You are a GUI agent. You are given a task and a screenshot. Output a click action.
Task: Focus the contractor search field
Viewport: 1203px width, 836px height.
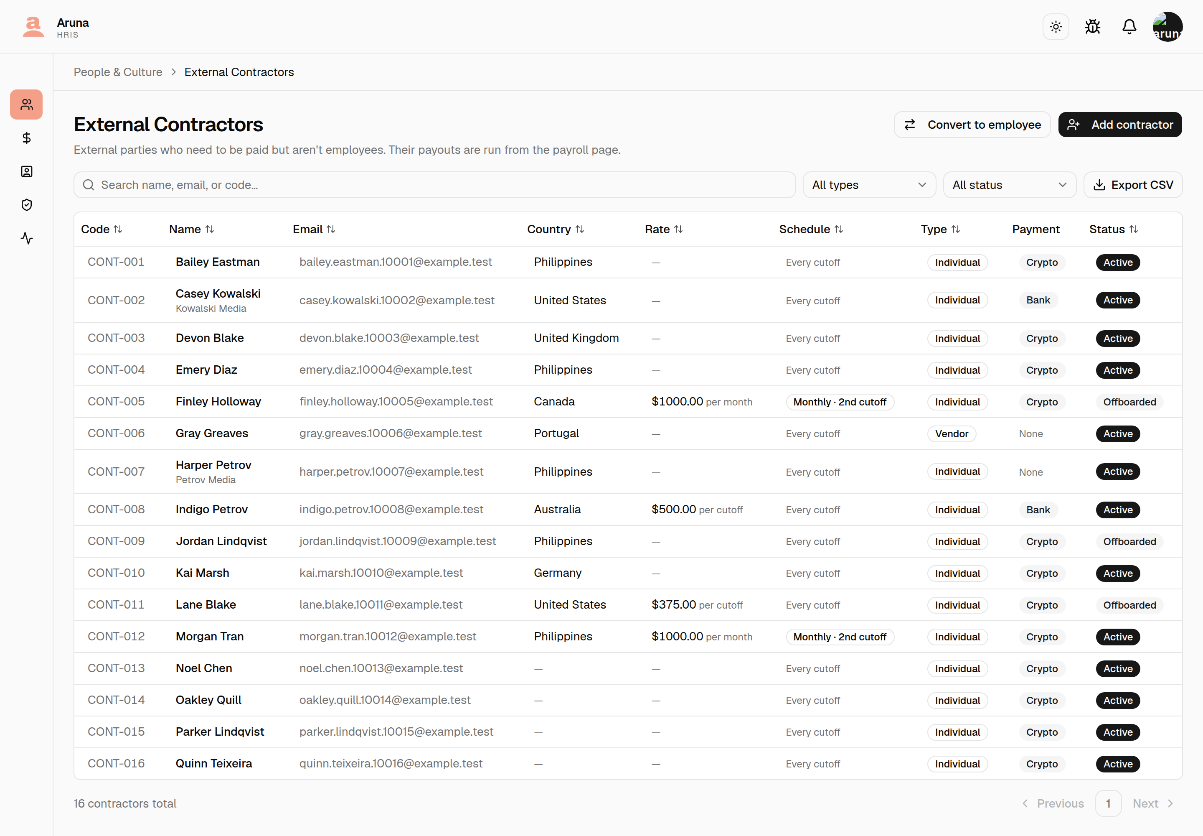[434, 185]
